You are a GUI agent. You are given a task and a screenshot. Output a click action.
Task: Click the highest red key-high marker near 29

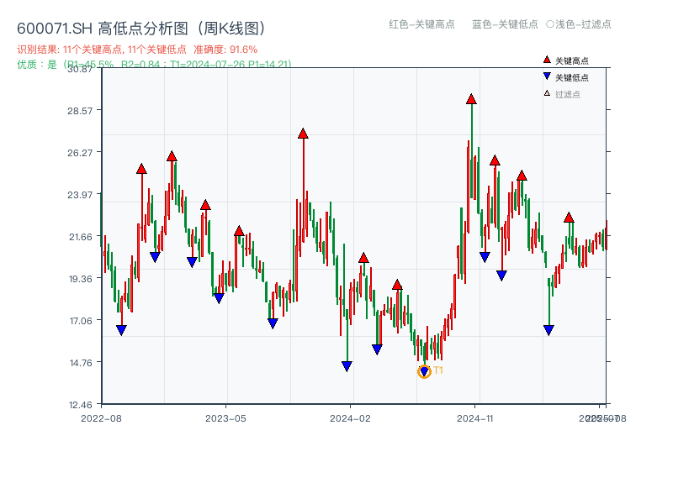click(x=471, y=99)
